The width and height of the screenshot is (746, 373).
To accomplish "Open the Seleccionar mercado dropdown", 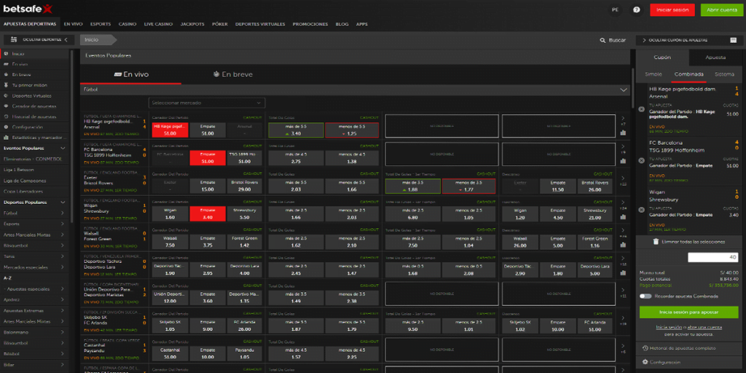I will (x=207, y=103).
